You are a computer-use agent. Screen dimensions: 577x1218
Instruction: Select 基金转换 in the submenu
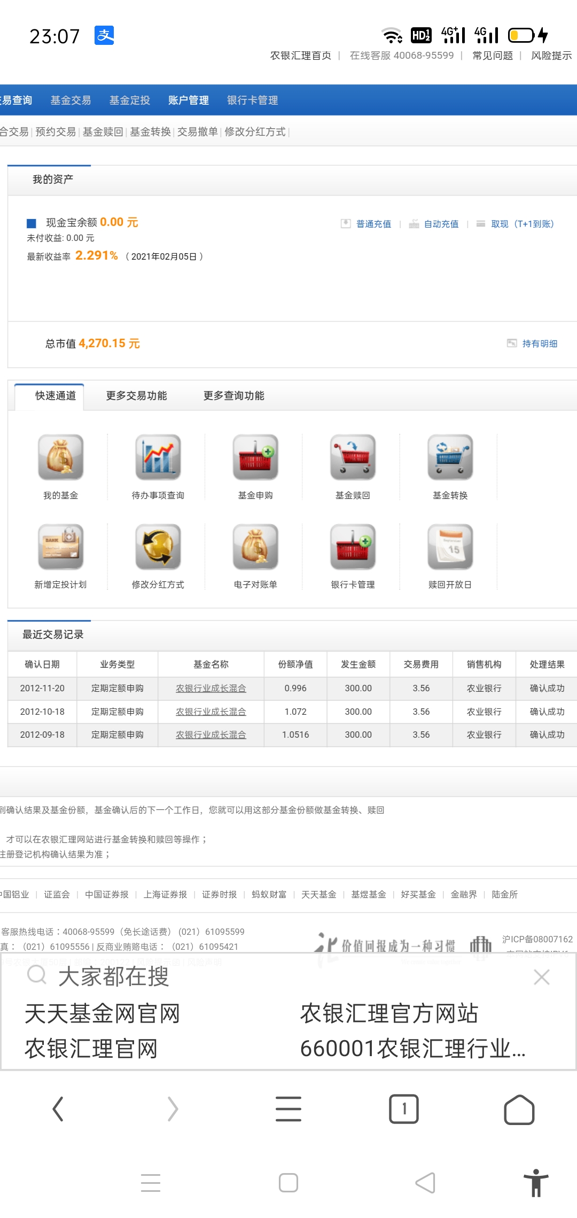coord(150,132)
